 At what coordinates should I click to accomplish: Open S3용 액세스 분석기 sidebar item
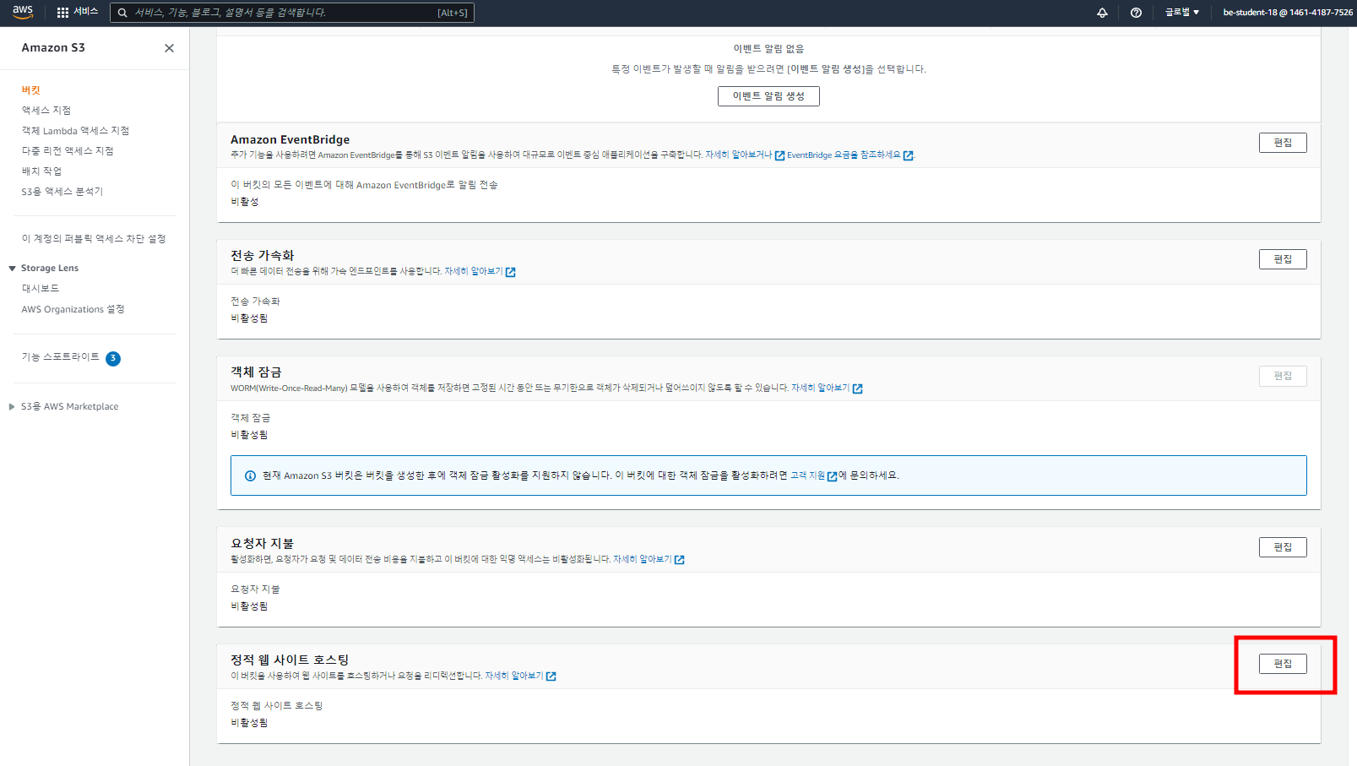pos(62,191)
